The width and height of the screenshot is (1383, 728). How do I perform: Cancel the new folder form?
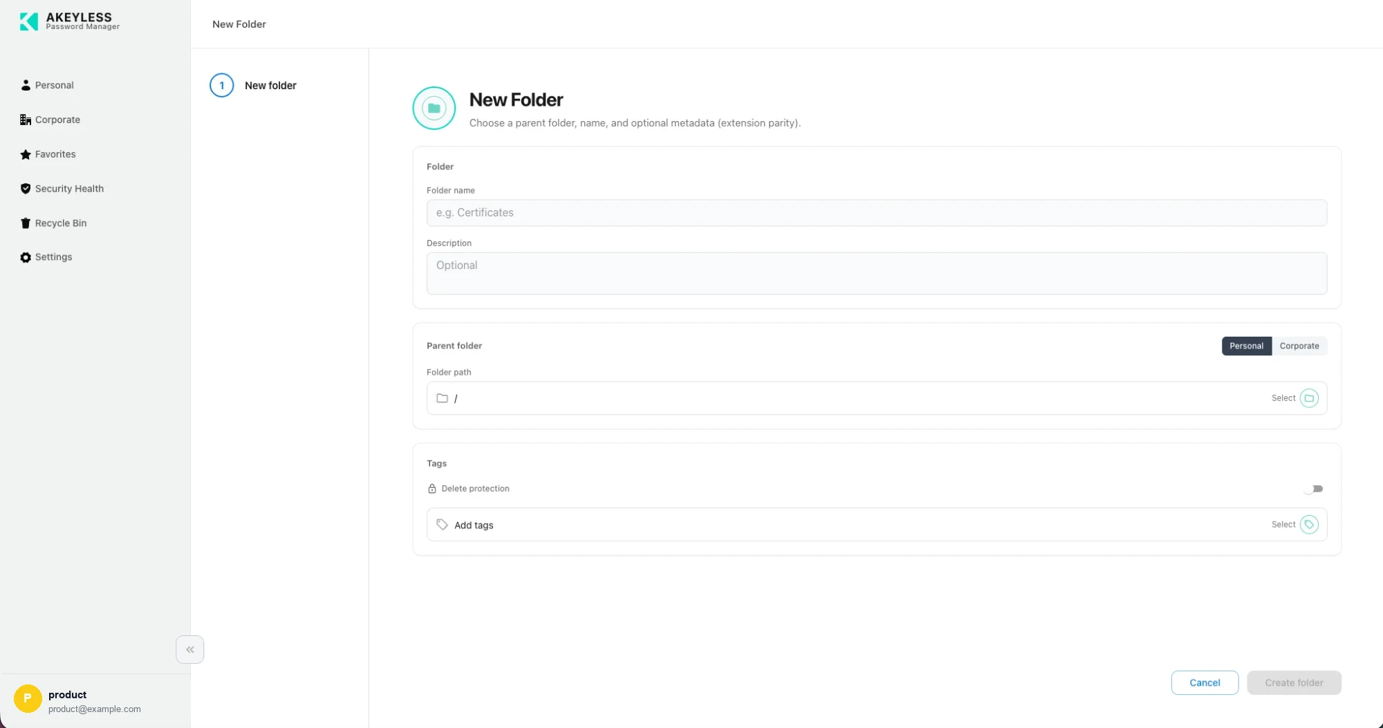click(x=1205, y=683)
